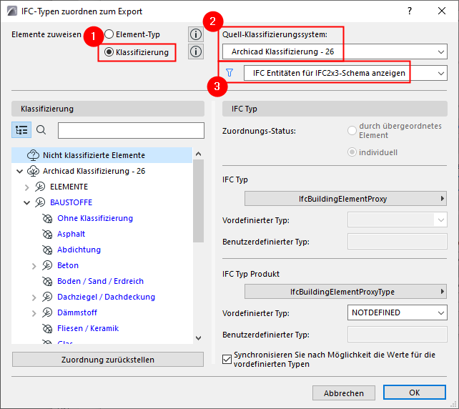Collapse Archicad Klassifizierung - 26 node
Image resolution: width=459 pixels, height=409 pixels.
19,171
